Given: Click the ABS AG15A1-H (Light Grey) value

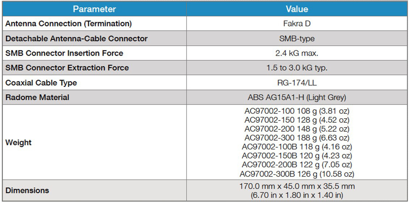Looking at the screenshot, I should coord(297,97).
